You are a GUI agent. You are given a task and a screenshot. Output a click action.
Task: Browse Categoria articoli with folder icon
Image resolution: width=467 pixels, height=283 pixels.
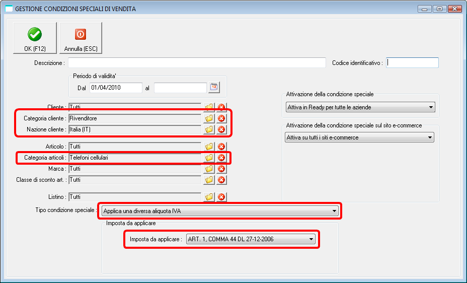pos(209,158)
